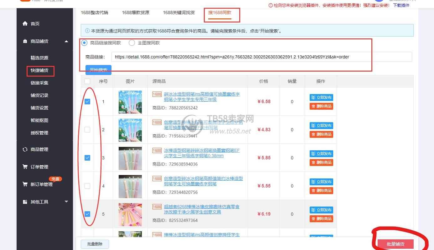Expand the 其他工具 sidebar section

tap(66, 202)
